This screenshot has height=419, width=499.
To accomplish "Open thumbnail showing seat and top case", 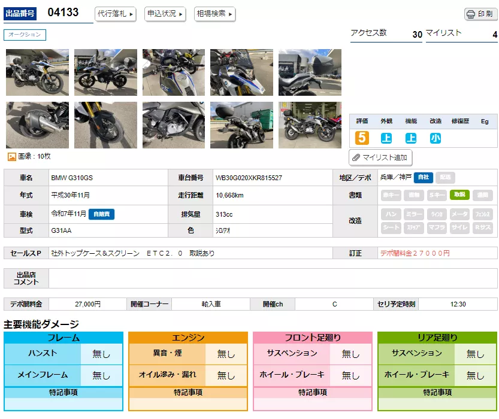I will [310, 72].
